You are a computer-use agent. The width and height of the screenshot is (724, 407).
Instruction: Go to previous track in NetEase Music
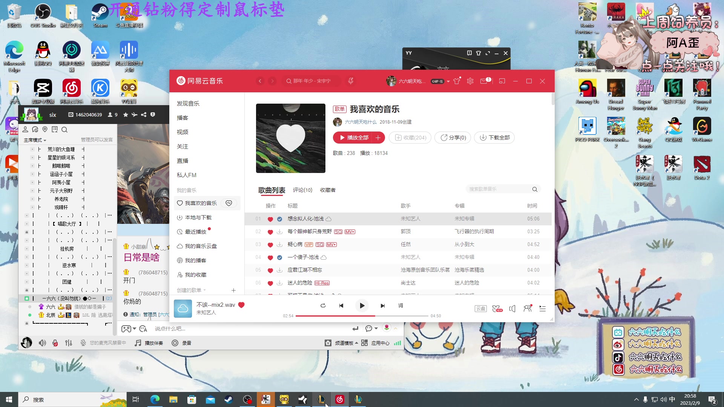click(x=341, y=306)
